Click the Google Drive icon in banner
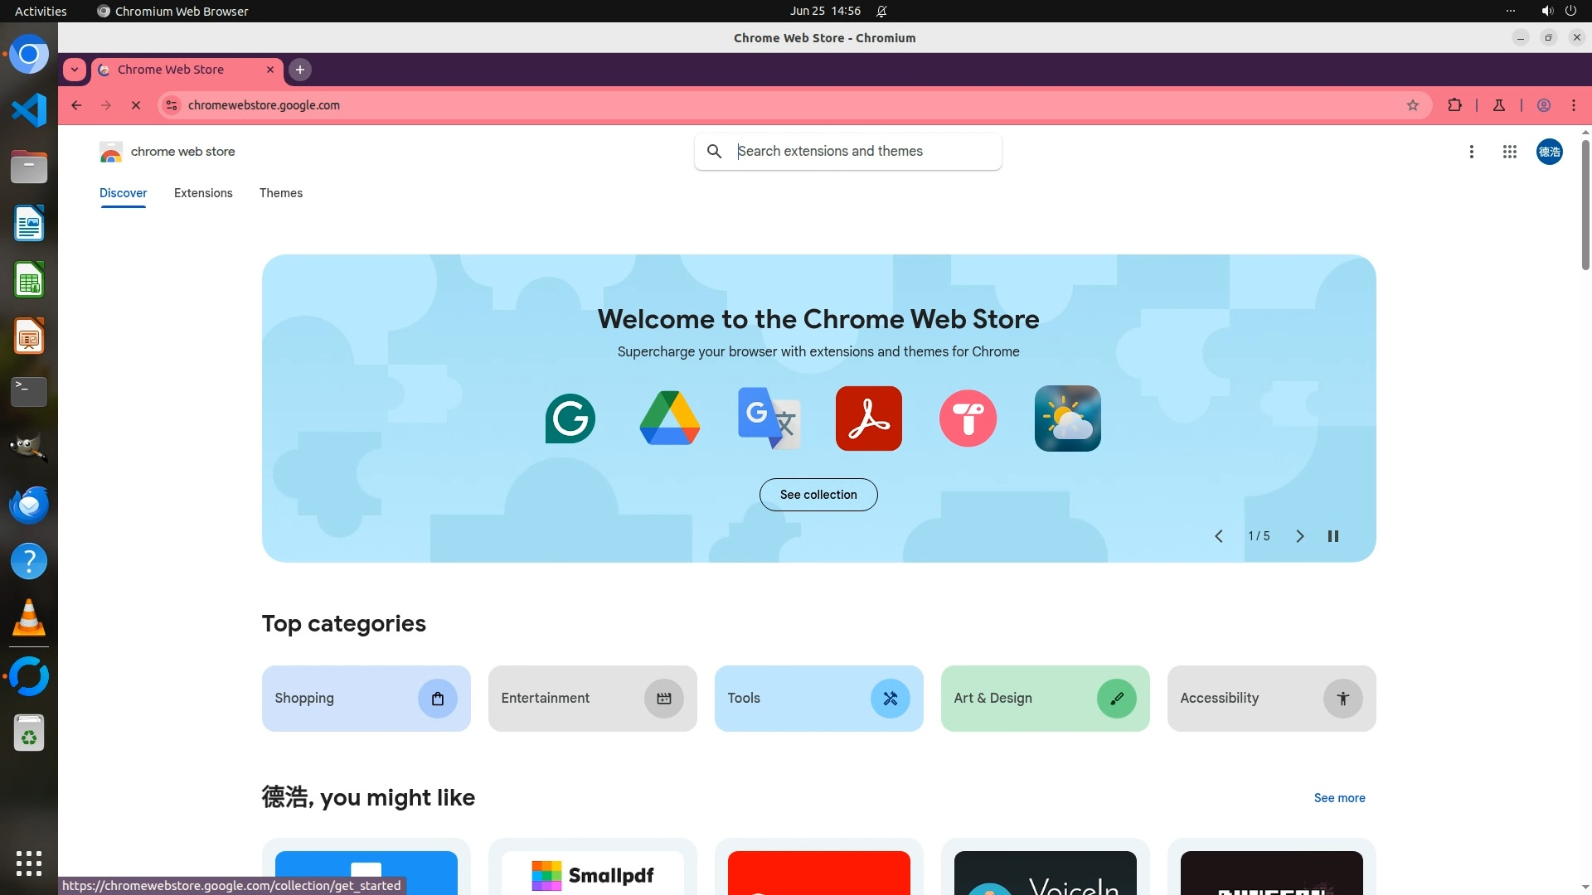Image resolution: width=1592 pixels, height=895 pixels. click(670, 418)
